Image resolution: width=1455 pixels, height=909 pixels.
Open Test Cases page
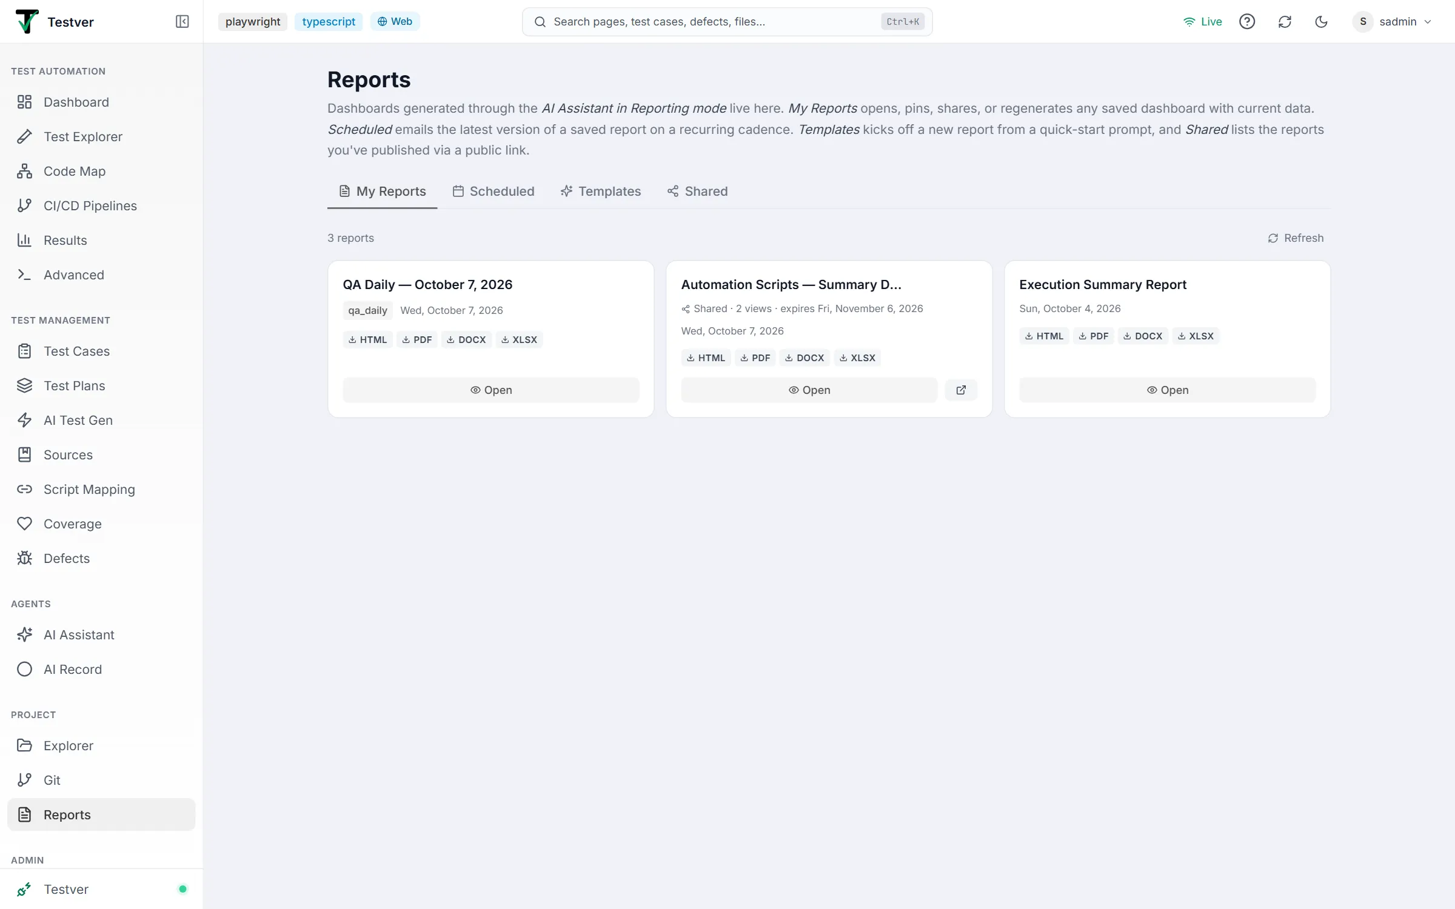[101, 351]
